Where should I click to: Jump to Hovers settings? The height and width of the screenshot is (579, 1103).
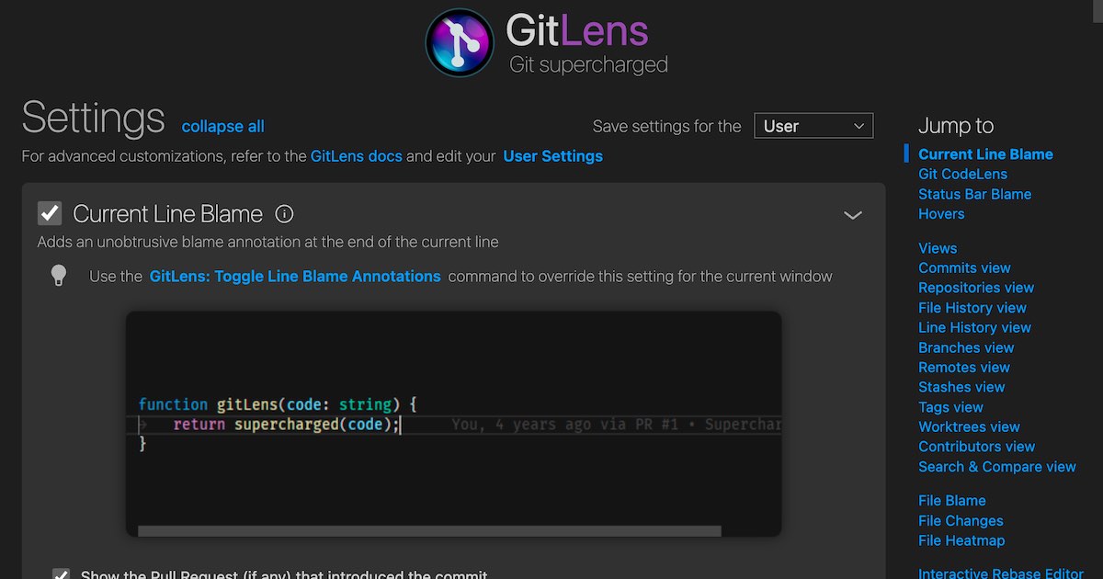[941, 213]
